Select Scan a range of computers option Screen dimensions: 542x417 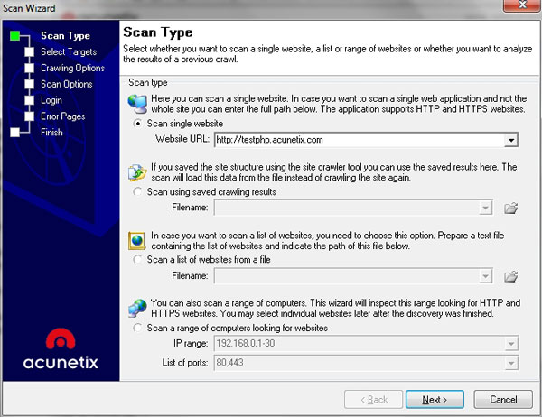coord(137,328)
